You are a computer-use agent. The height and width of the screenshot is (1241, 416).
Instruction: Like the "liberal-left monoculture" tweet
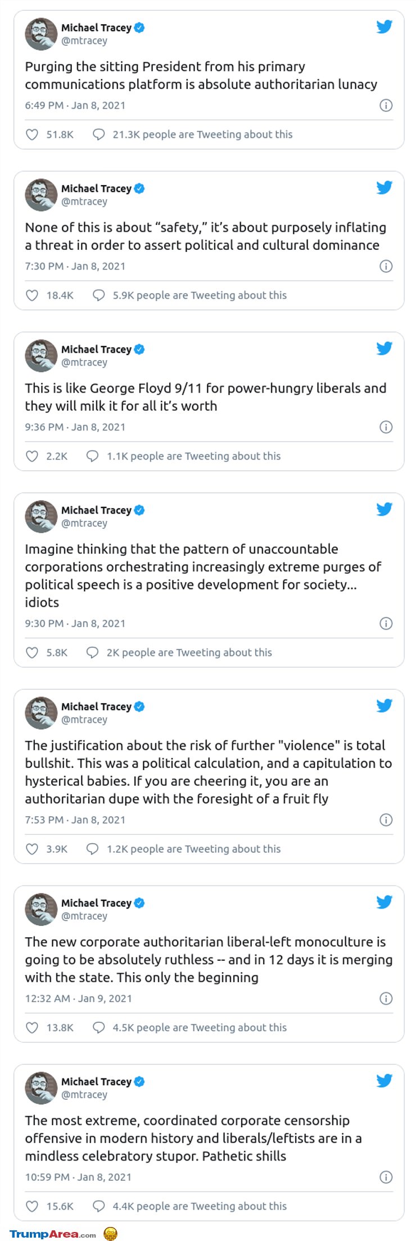coord(33,1028)
